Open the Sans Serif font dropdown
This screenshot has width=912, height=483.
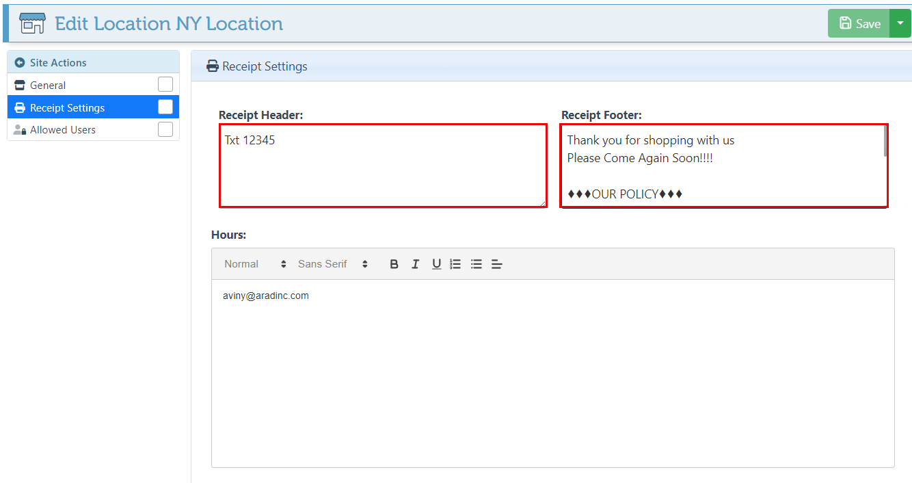333,264
